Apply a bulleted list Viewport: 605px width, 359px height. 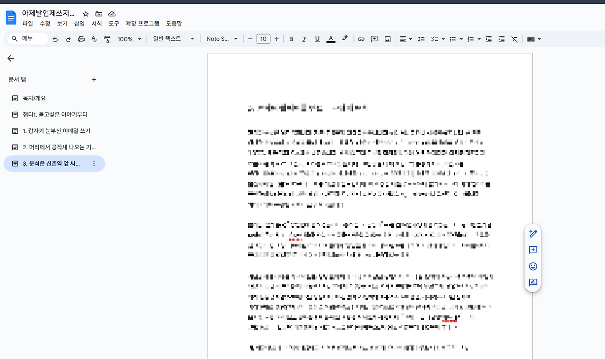click(452, 39)
